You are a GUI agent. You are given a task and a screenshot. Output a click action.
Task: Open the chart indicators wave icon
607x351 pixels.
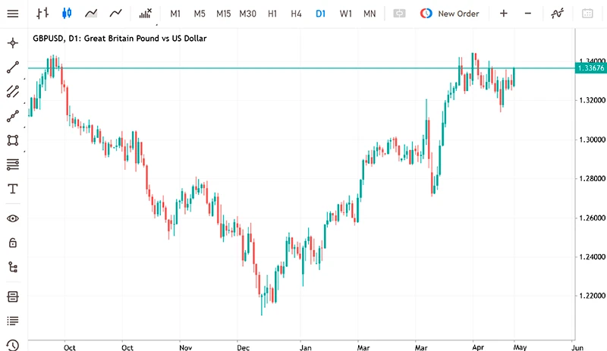click(x=558, y=14)
